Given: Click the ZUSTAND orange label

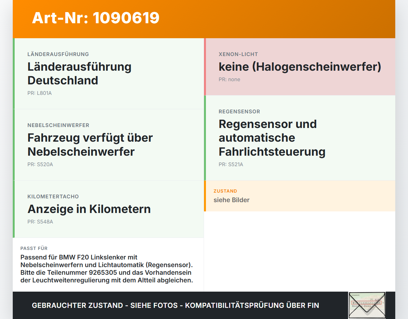Looking at the screenshot, I should pyautogui.click(x=225, y=191).
